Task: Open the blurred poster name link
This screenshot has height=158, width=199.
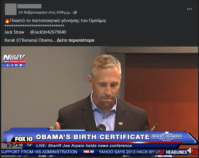Action: click(x=29, y=6)
